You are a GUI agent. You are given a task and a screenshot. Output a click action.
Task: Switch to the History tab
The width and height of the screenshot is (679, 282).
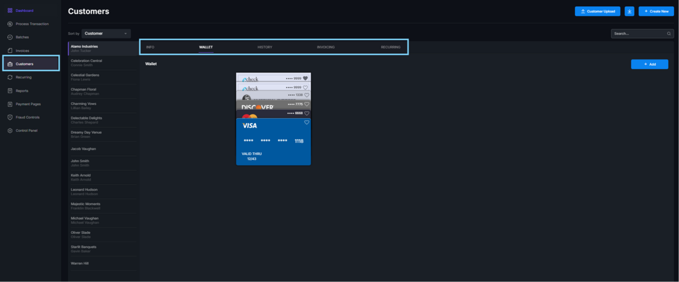pyautogui.click(x=265, y=47)
